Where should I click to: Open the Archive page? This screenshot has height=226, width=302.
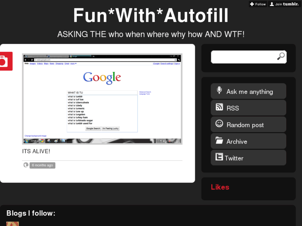pyautogui.click(x=248, y=141)
